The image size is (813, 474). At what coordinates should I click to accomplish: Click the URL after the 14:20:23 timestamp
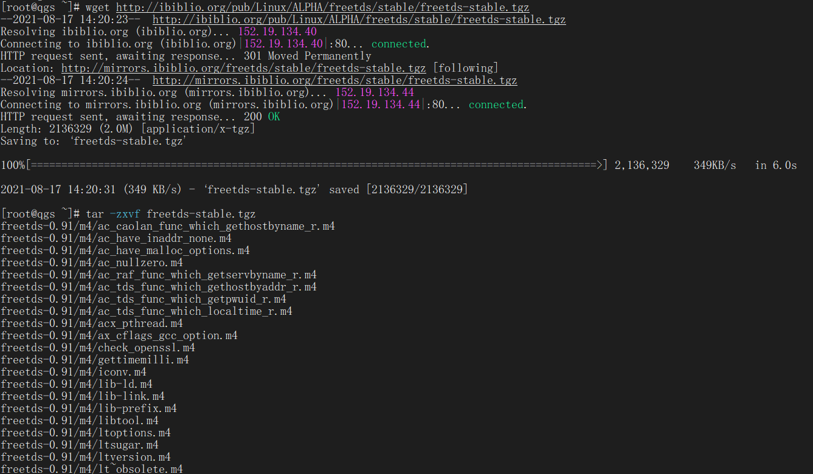pyautogui.click(x=359, y=19)
